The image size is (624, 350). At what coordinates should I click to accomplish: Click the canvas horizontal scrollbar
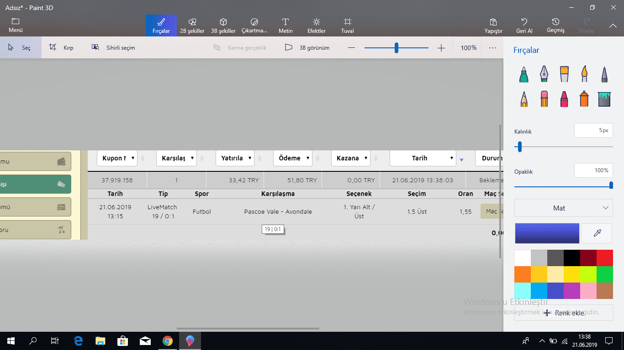click(x=248, y=329)
